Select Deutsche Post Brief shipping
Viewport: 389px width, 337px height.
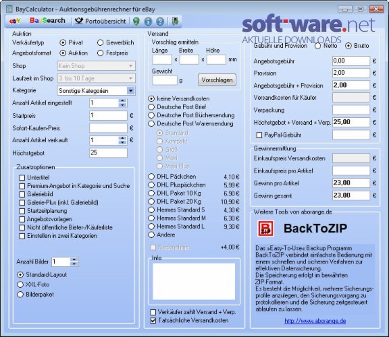coord(151,107)
